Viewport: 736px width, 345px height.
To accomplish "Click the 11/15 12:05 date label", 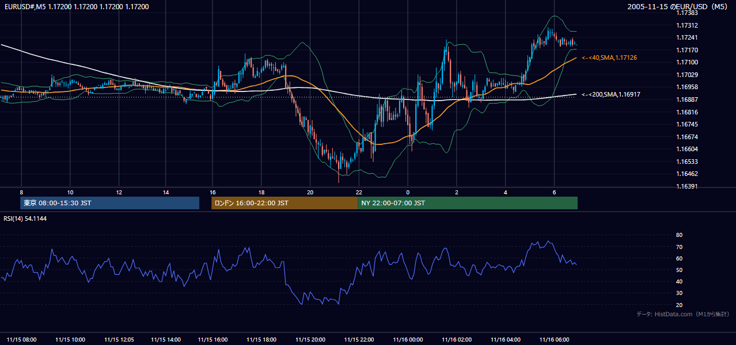I will 119,339.
